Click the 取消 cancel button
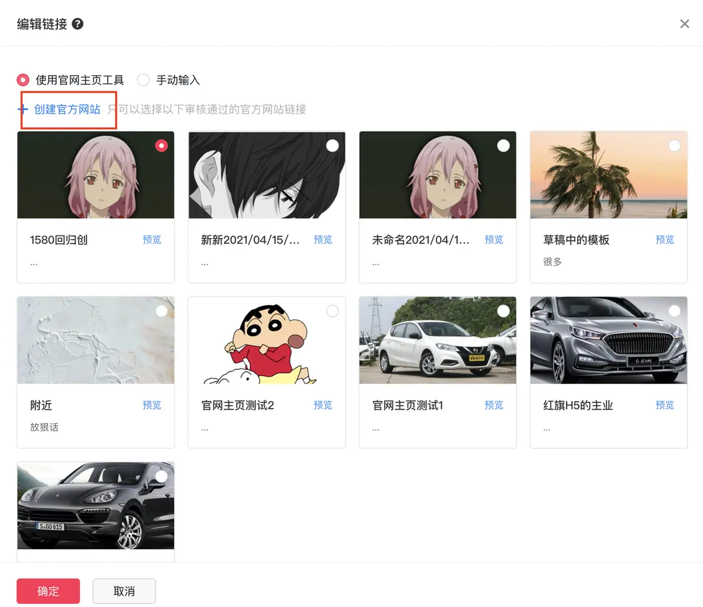The height and width of the screenshot is (607, 703). tap(124, 591)
